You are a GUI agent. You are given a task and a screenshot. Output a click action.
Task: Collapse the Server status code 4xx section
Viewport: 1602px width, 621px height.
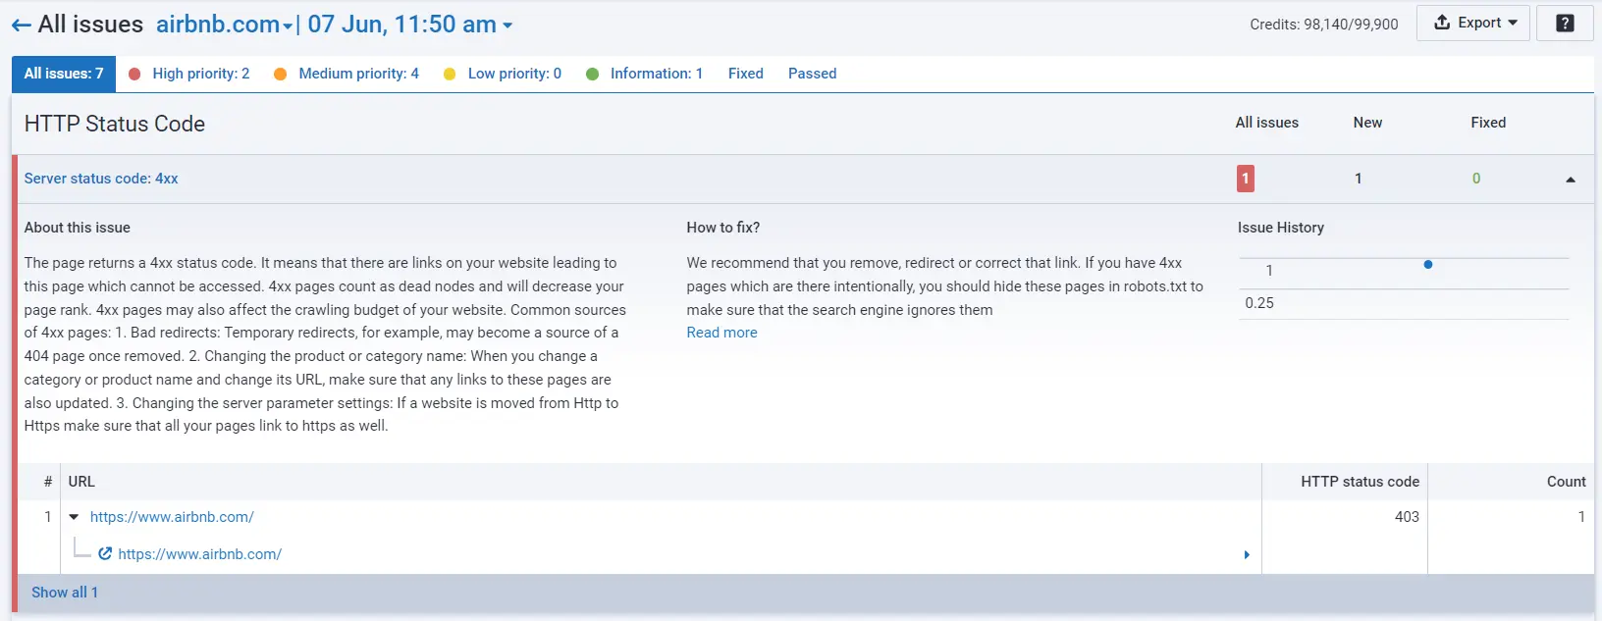[x=1570, y=180]
